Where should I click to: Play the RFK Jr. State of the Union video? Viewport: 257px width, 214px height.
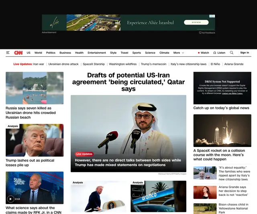10,199
